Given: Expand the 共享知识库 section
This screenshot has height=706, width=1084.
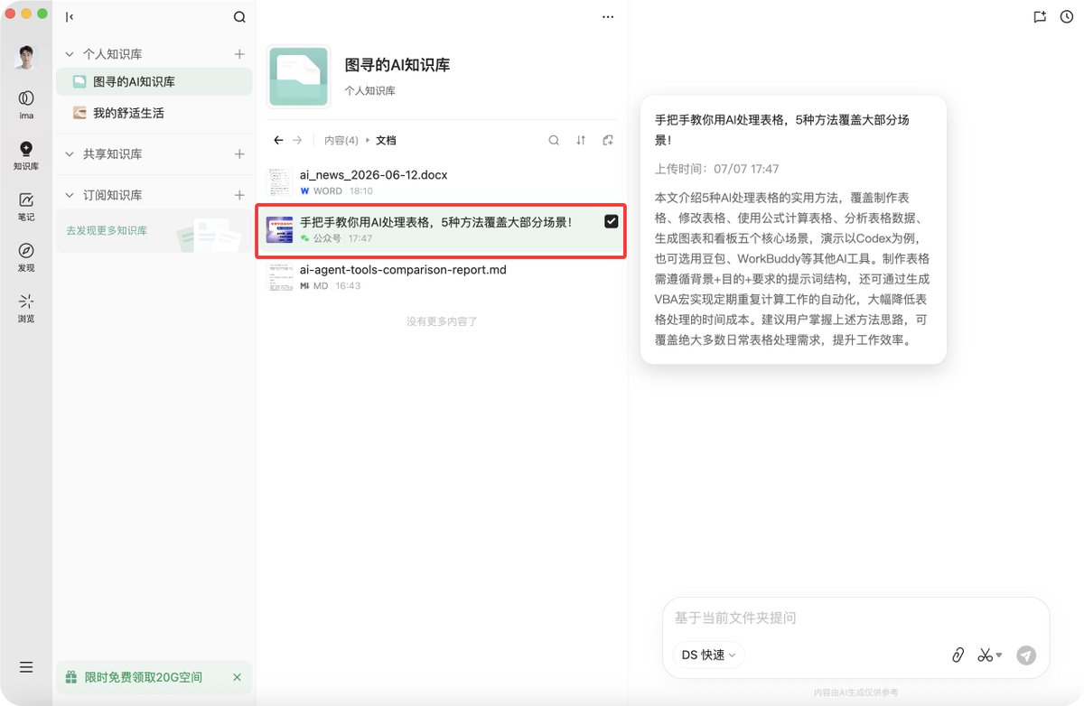Looking at the screenshot, I should point(70,154).
